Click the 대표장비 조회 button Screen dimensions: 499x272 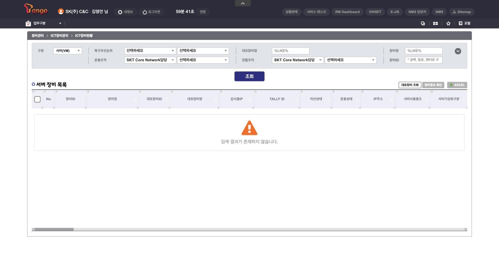click(410, 85)
